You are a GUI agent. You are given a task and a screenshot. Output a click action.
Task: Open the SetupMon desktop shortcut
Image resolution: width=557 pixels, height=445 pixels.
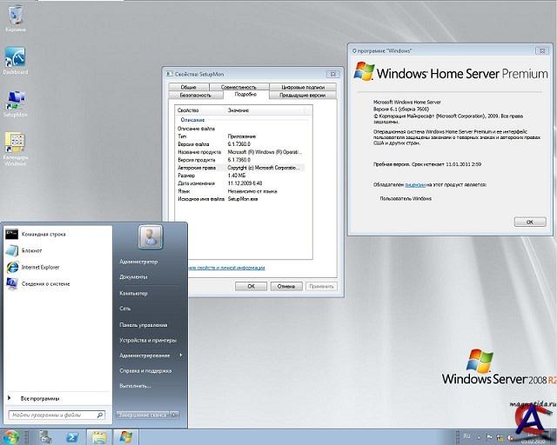[x=15, y=100]
